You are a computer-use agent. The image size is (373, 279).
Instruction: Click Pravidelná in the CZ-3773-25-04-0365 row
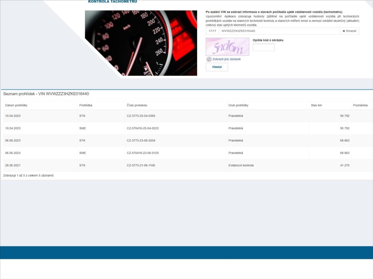(236, 116)
